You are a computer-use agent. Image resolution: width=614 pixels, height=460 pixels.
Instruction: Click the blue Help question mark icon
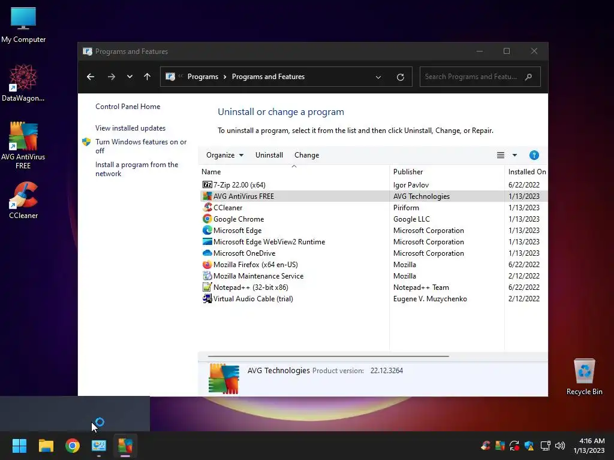click(x=534, y=155)
